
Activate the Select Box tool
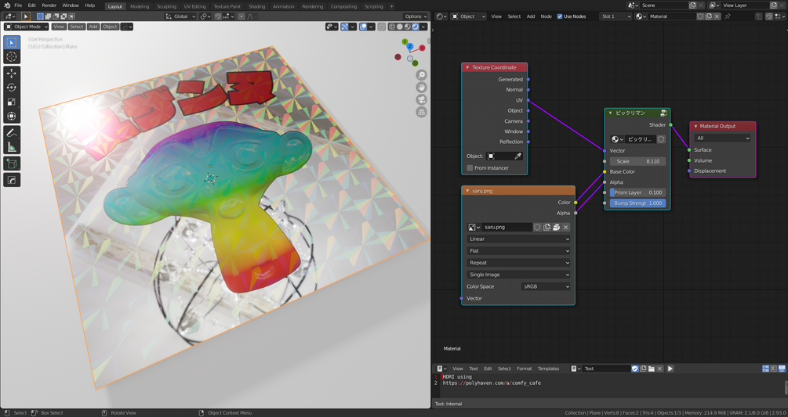click(12, 42)
